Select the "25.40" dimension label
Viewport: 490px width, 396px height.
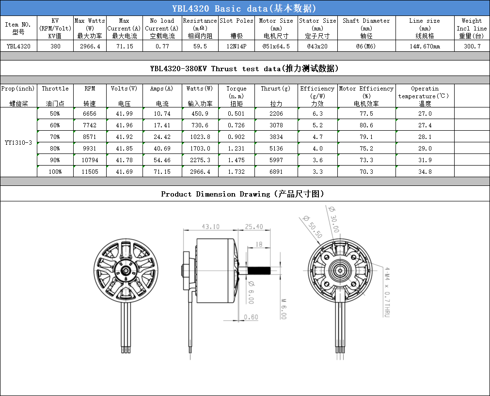(254, 227)
